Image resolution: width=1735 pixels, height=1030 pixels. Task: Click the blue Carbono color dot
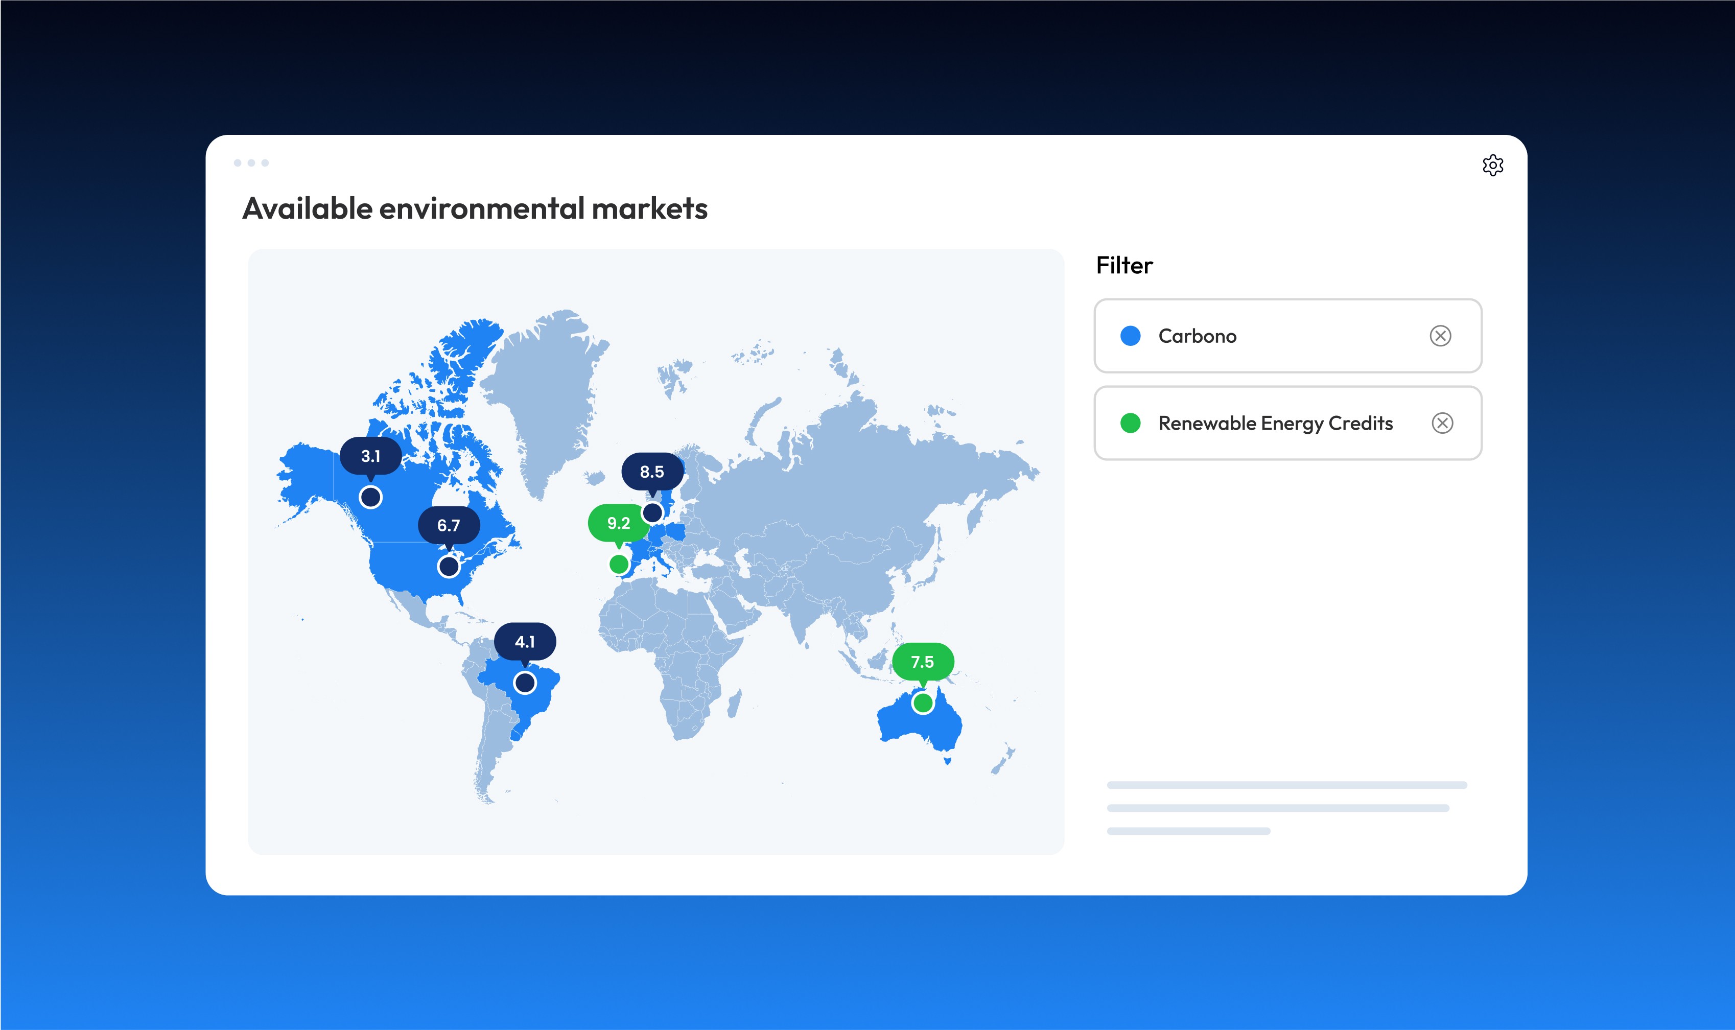[1131, 336]
